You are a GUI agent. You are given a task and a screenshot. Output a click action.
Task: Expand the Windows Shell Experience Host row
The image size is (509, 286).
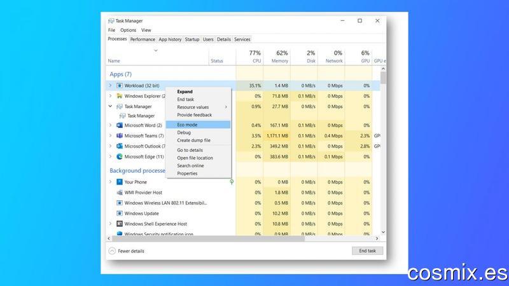(110, 224)
